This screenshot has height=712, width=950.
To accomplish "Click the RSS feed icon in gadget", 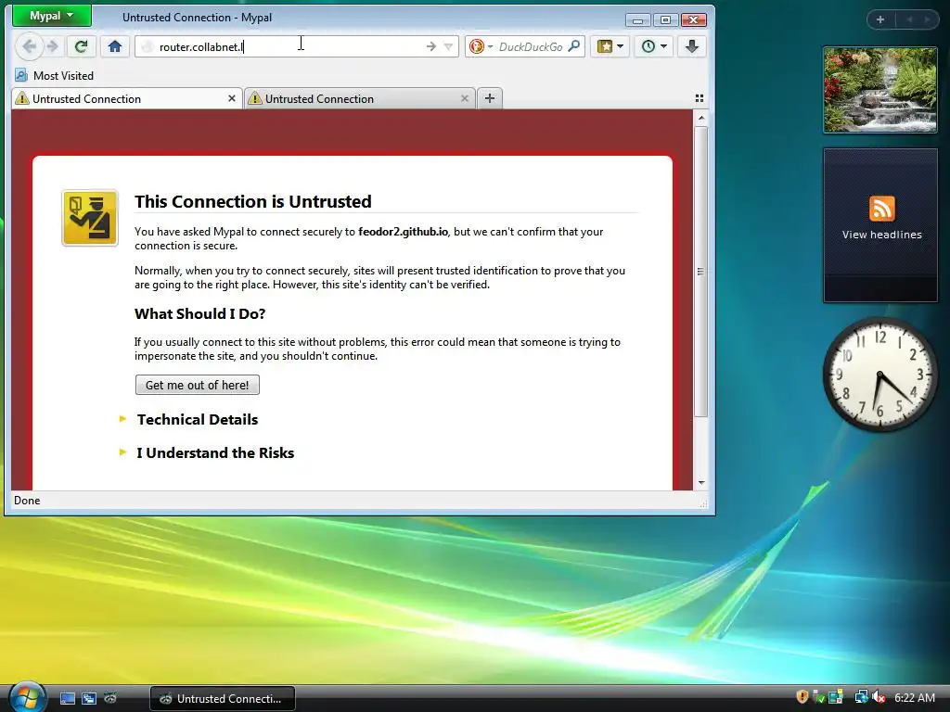I will (x=881, y=209).
